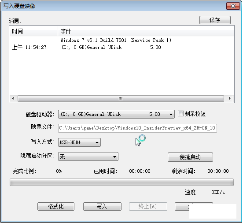Screen dimensions: 243x223
Task: Click the message list horizontal scrollbar thumb
Action: coord(121,99)
